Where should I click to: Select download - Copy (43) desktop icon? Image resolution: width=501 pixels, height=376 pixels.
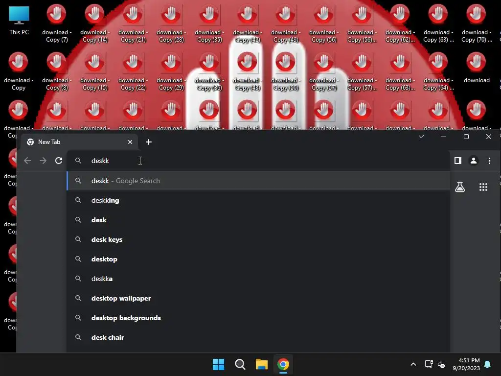coord(247,71)
